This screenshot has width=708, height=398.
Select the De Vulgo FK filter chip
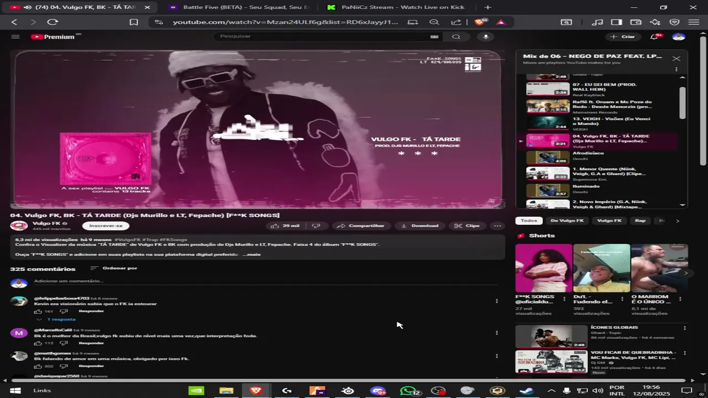(567, 221)
